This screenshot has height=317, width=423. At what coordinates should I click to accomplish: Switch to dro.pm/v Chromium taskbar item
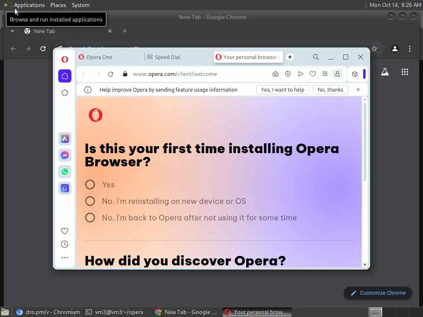49,312
